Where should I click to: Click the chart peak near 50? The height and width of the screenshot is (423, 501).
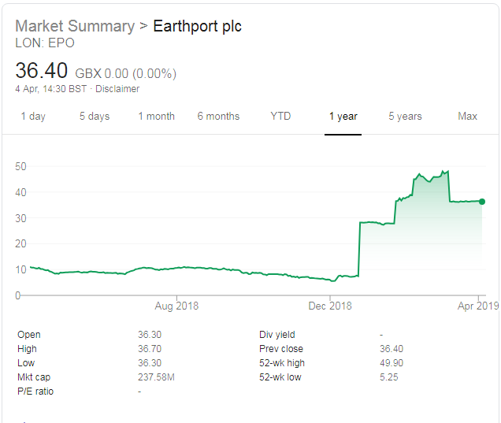[x=447, y=171]
